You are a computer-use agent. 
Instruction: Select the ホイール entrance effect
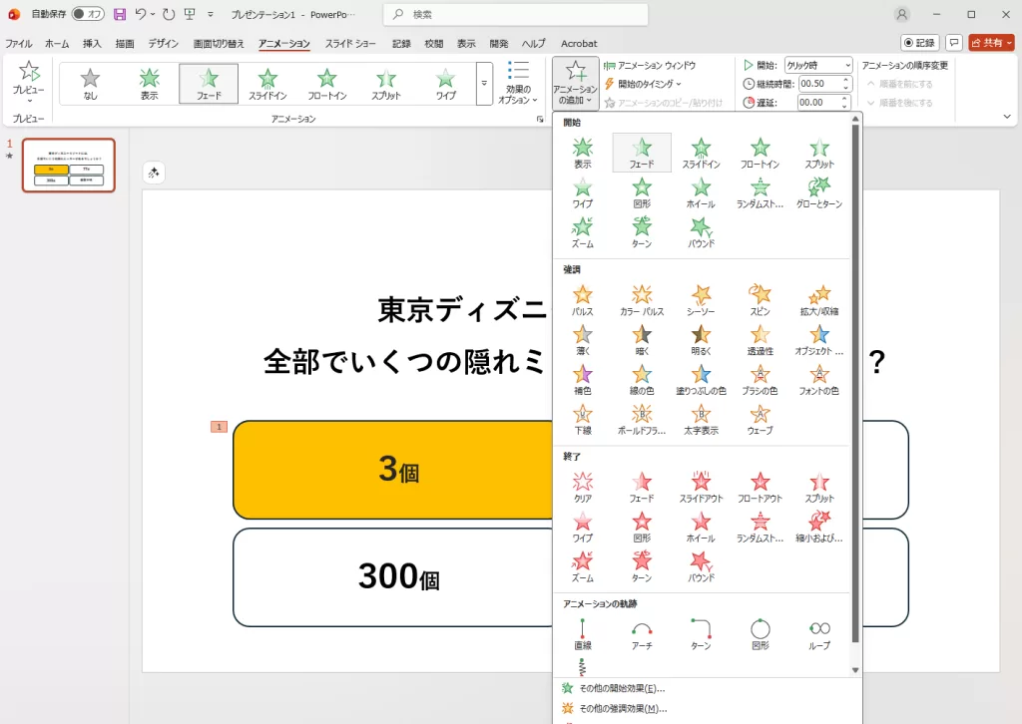click(x=701, y=191)
